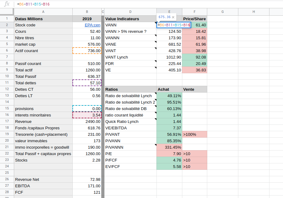The width and height of the screenshot is (283, 198).
Task: Click the P/VANNN value 331.45%
Action: coord(169,147)
